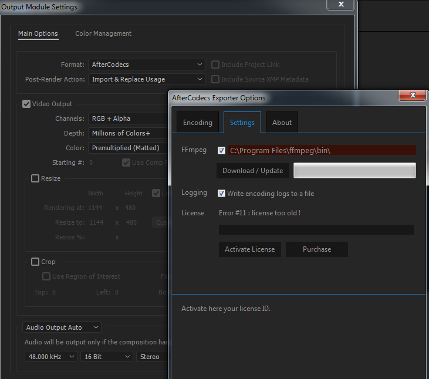The width and height of the screenshot is (429, 379).
Task: Click the FFmpeg path input field
Action: click(322, 150)
